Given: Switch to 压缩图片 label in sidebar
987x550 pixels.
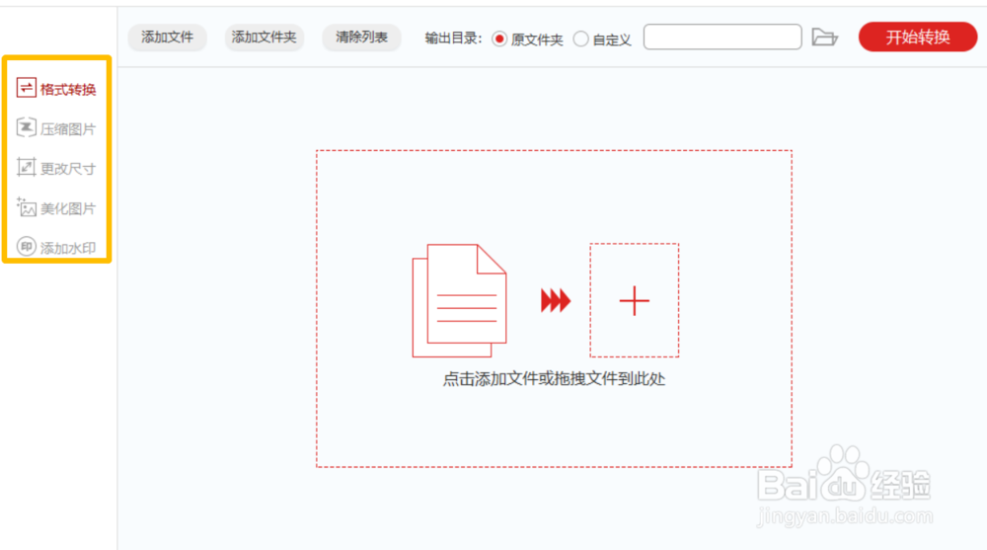Looking at the screenshot, I should pos(68,129).
